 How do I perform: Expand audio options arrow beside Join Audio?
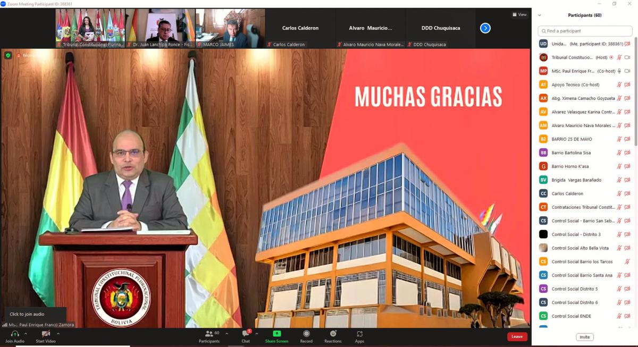point(26,334)
